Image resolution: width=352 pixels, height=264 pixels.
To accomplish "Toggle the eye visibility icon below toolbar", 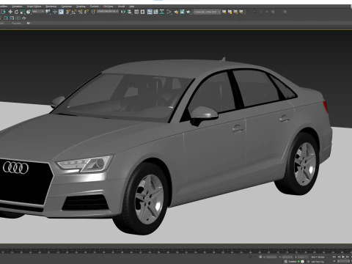I will 28,23.
